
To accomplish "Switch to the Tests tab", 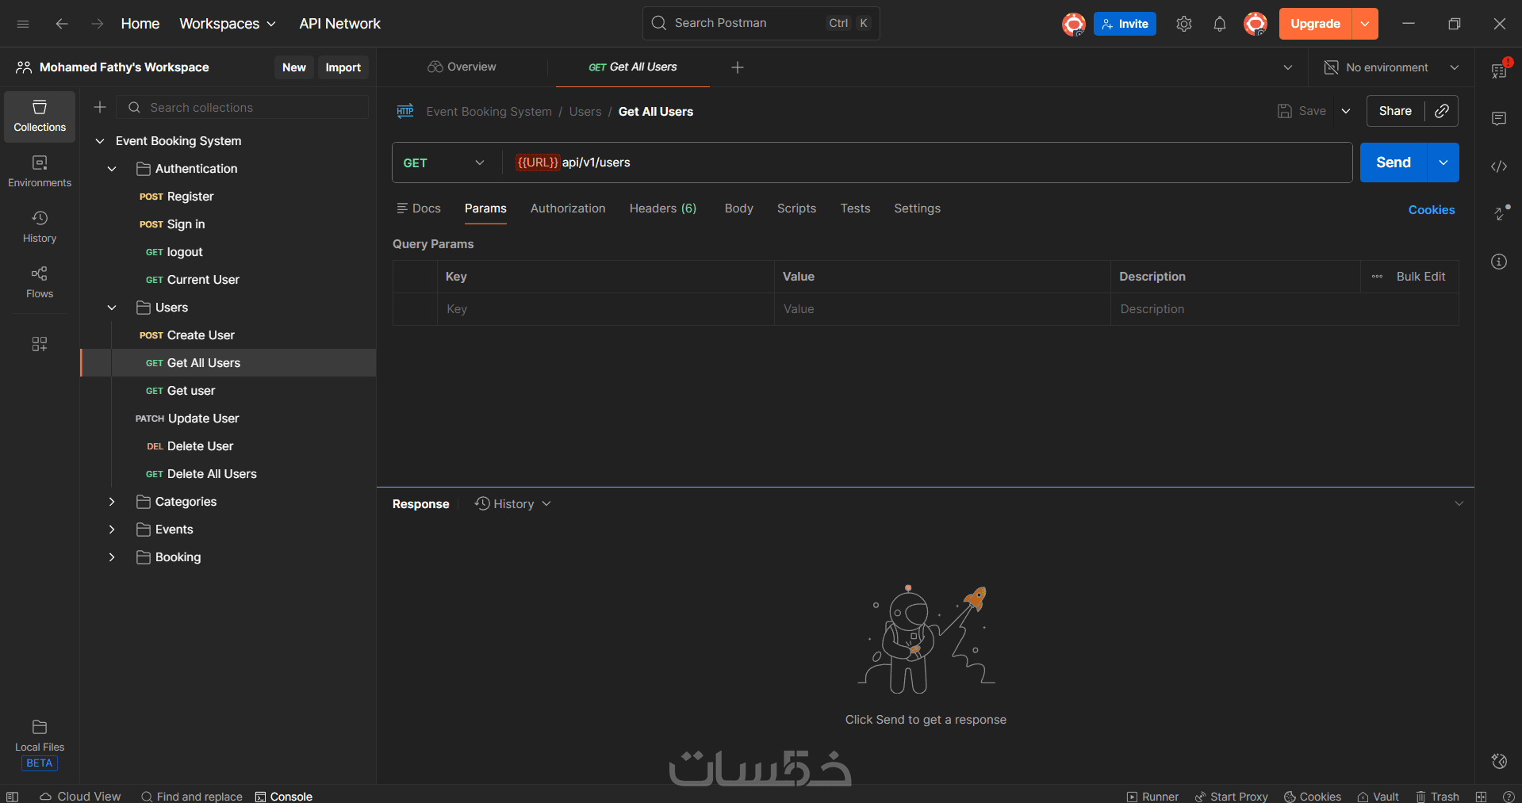I will (856, 208).
